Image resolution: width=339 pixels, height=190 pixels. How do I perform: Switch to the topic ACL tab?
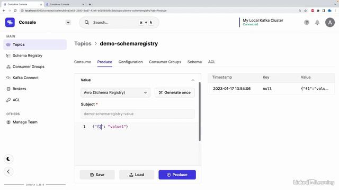pos(212,62)
